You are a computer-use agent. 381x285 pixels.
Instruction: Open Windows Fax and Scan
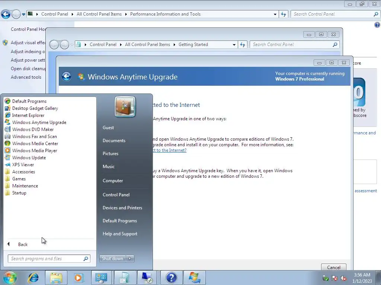click(35, 137)
